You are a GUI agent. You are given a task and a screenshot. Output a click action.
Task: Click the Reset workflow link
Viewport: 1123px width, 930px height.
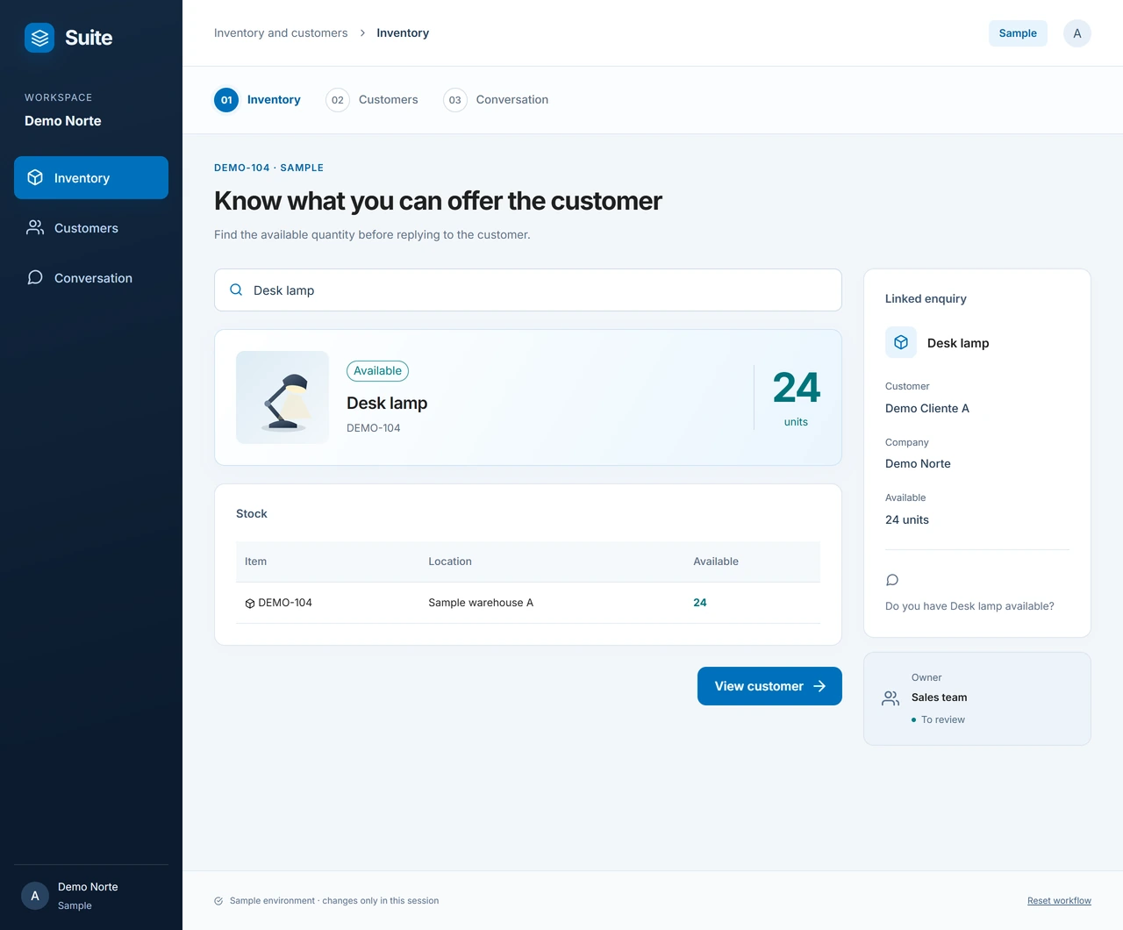coord(1059,901)
